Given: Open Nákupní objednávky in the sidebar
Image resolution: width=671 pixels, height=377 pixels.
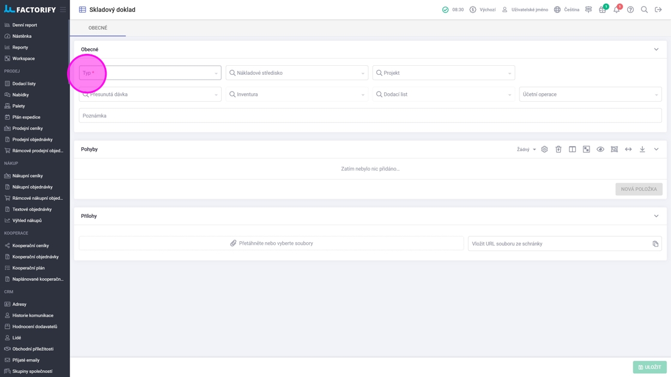Looking at the screenshot, I should pyautogui.click(x=32, y=187).
